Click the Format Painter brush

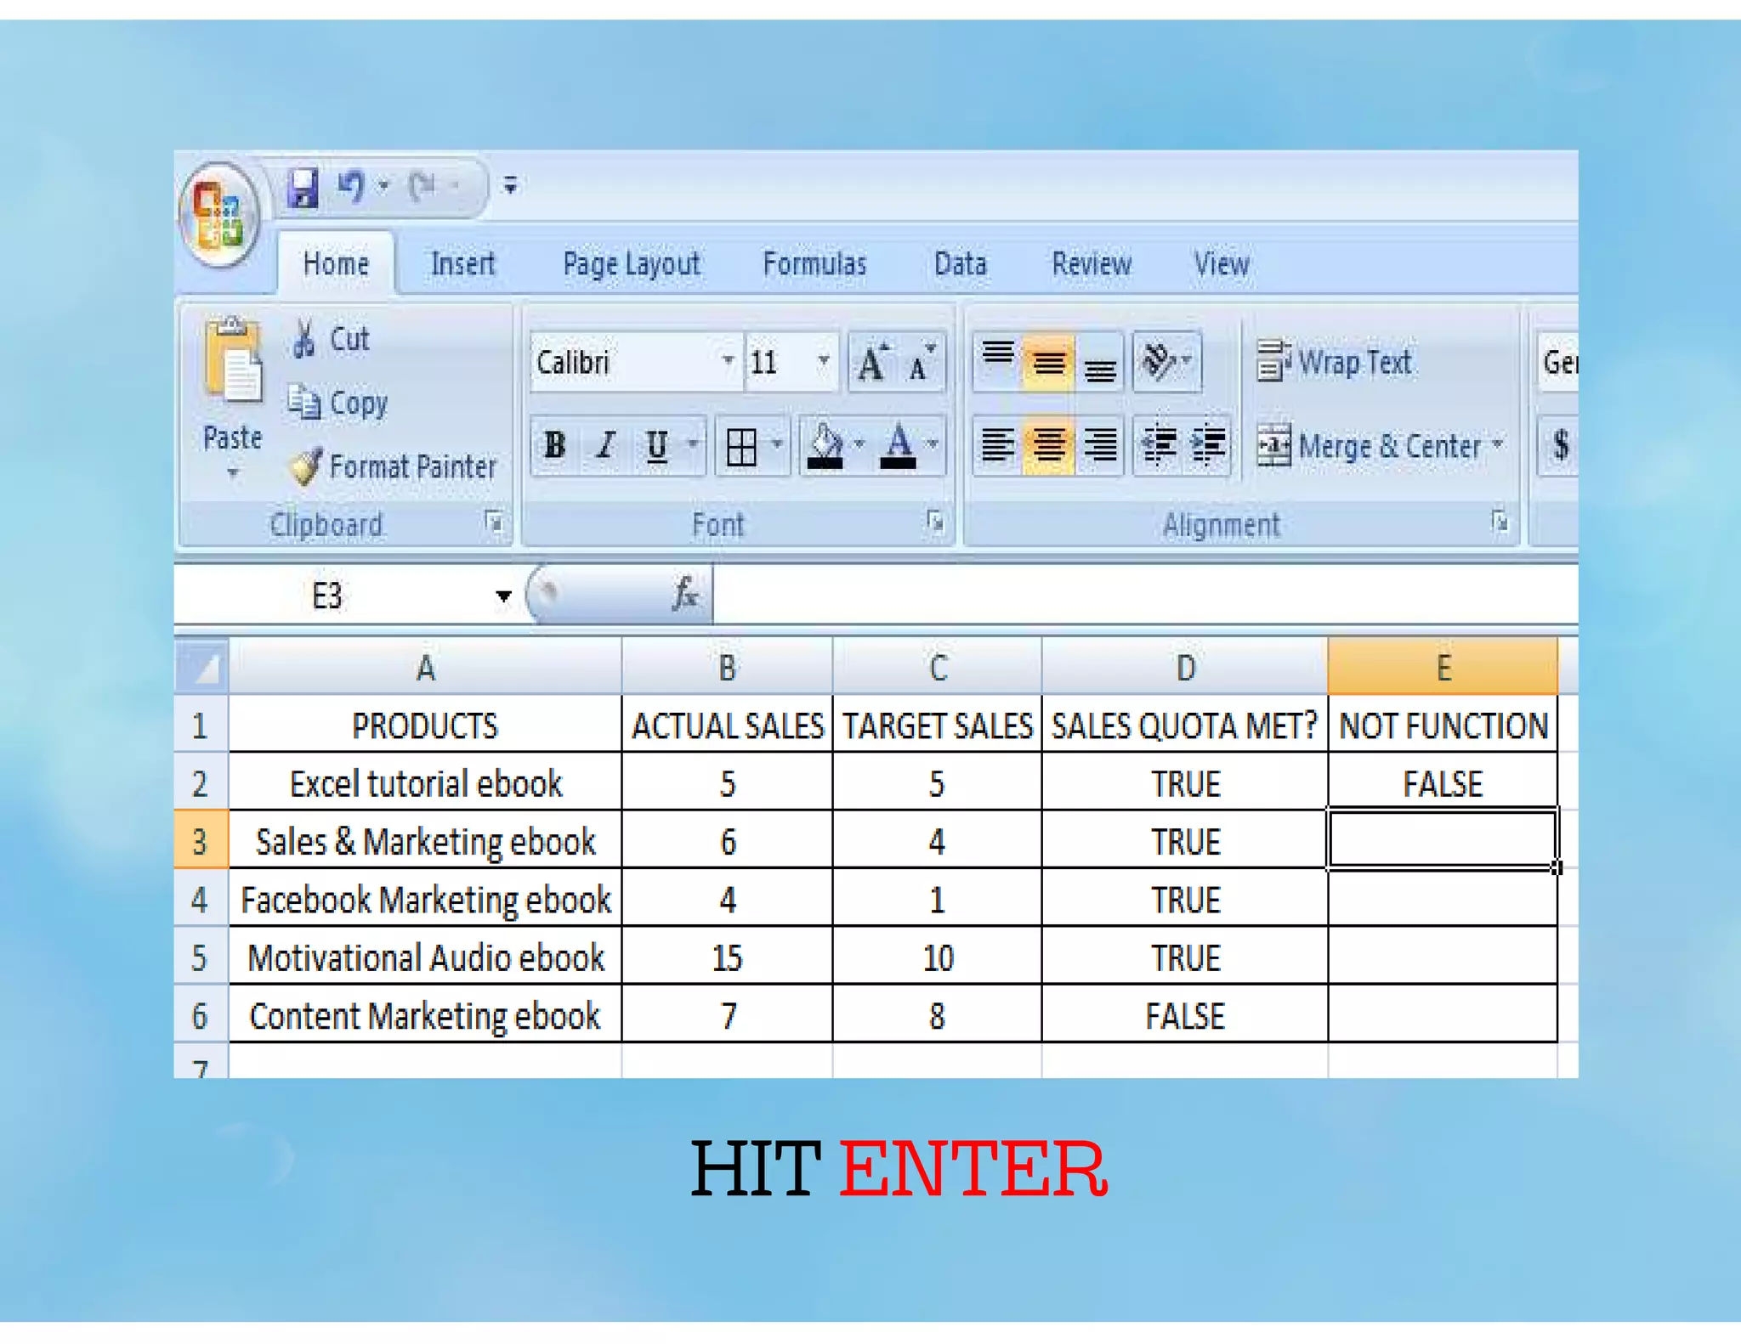[305, 466]
